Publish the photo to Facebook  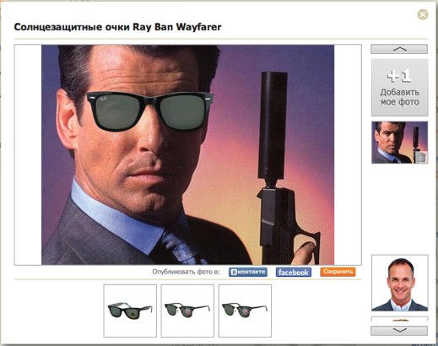(x=294, y=273)
